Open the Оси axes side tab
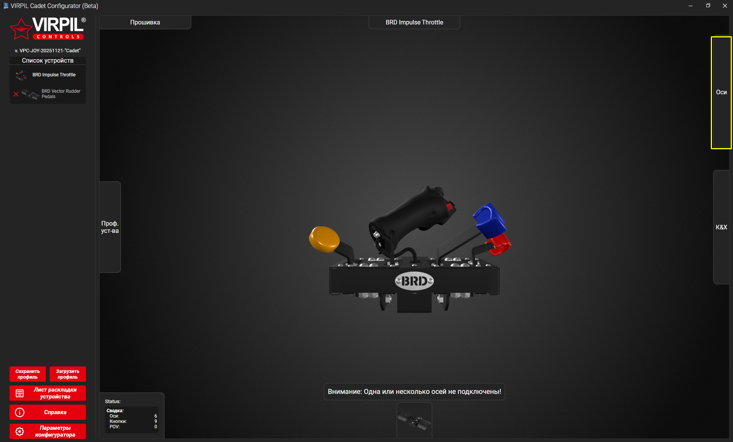 (x=721, y=92)
